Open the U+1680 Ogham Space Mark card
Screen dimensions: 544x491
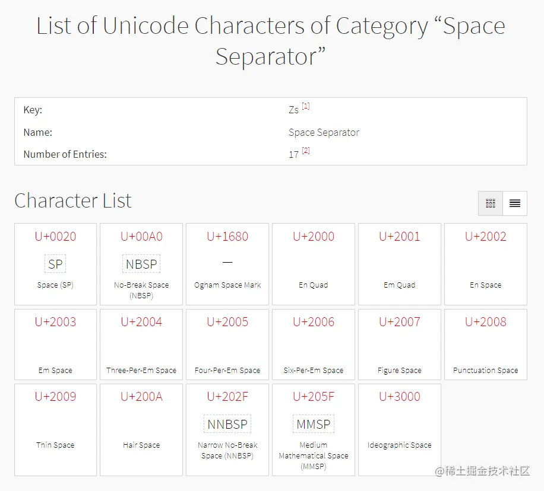[227, 264]
